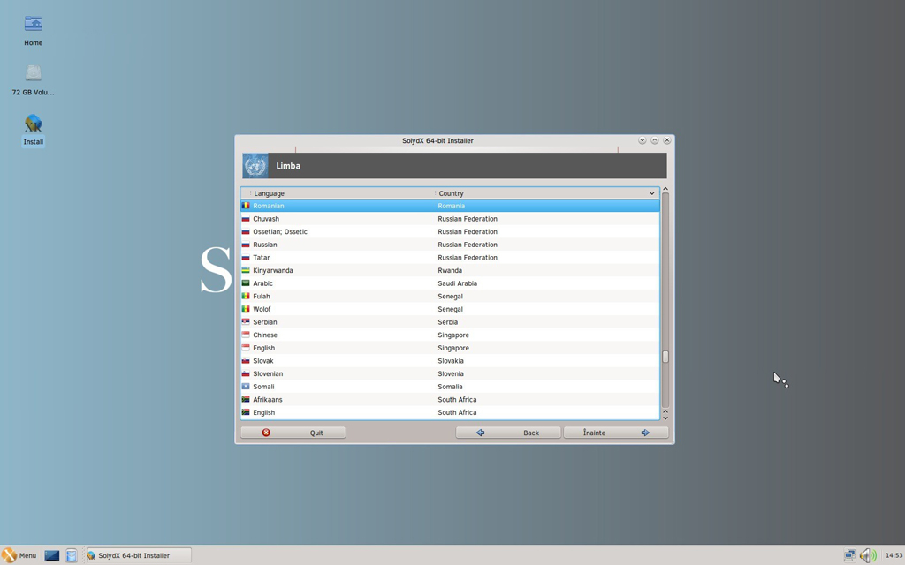905x565 pixels.
Task: Click the South Africa flag beside Afrikaans
Action: click(x=246, y=400)
